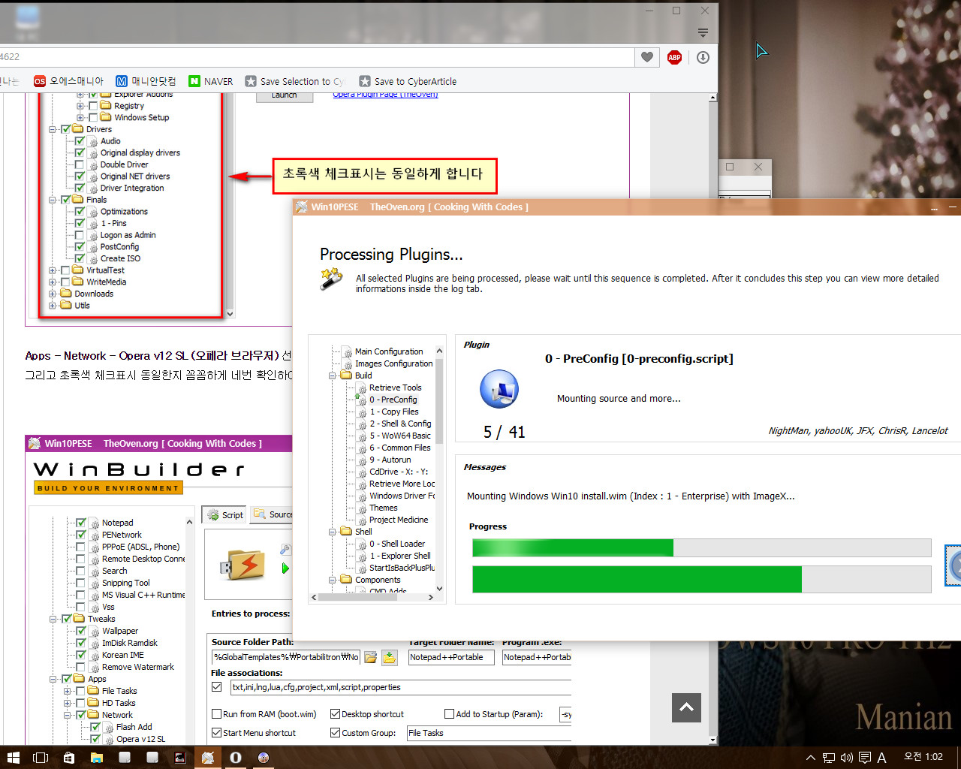Click the download folder icon

coord(389,657)
